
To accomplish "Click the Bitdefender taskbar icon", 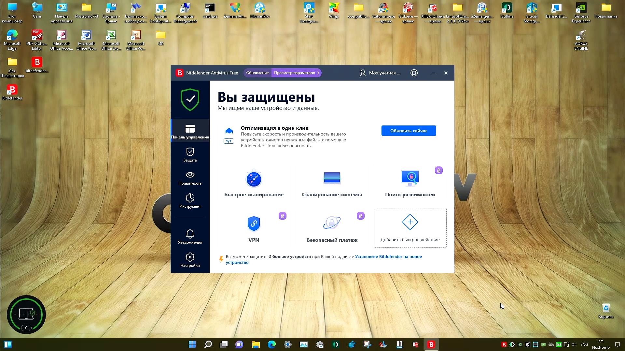I will point(431,344).
